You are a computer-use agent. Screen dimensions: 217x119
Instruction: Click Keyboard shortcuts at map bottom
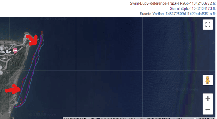coord(75,118)
